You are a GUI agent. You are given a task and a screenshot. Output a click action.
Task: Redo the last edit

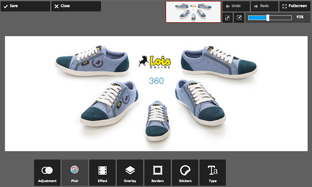264,6
